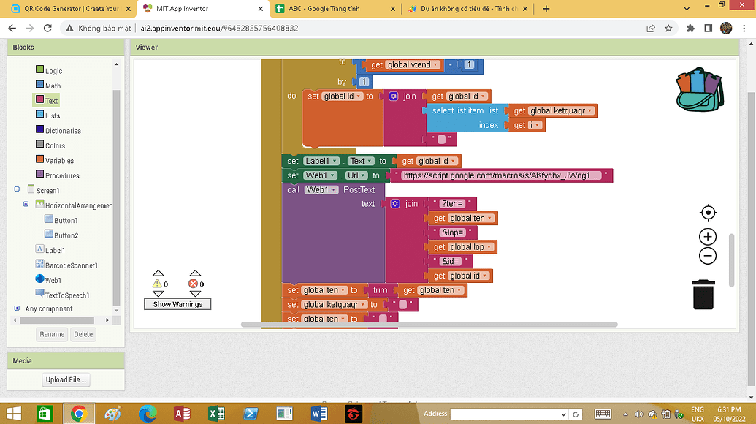Select the Colors block category

[55, 145]
